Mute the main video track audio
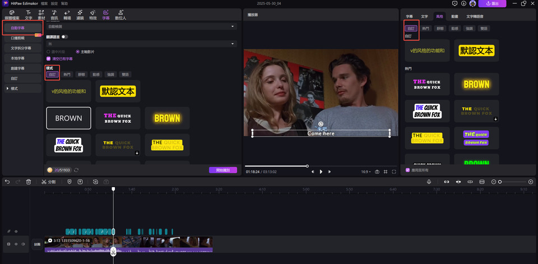538x264 pixels. click(23, 244)
